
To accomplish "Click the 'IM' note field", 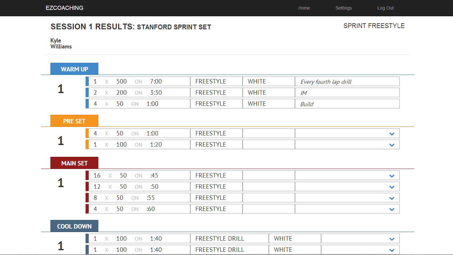I will point(347,93).
